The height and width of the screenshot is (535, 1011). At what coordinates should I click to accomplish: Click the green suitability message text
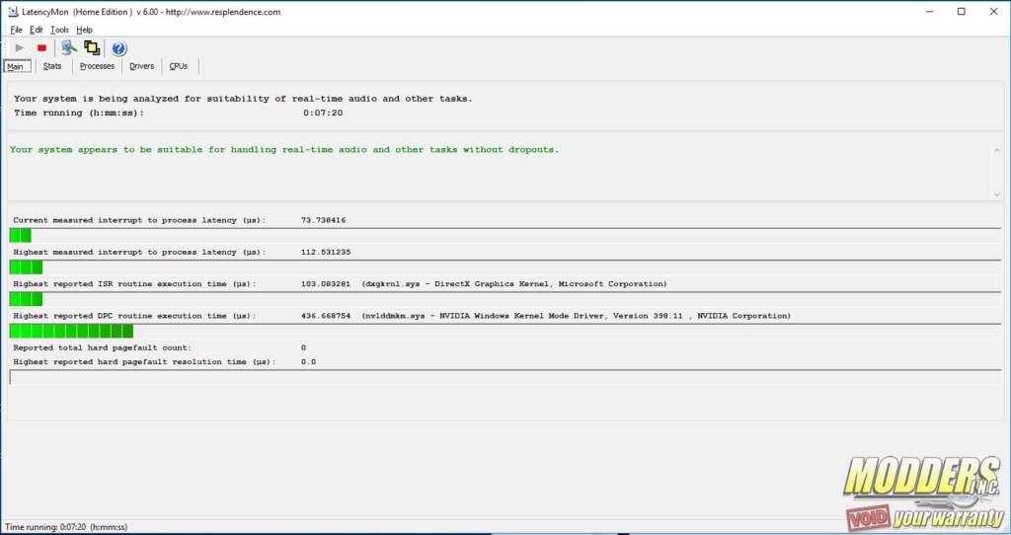(284, 149)
